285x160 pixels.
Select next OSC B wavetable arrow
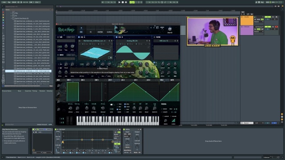[x=149, y=41]
